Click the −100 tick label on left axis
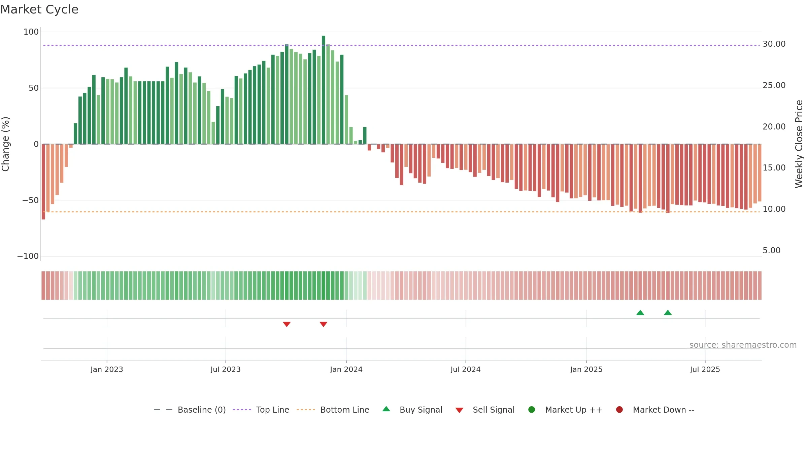The image size is (808, 454). point(28,256)
